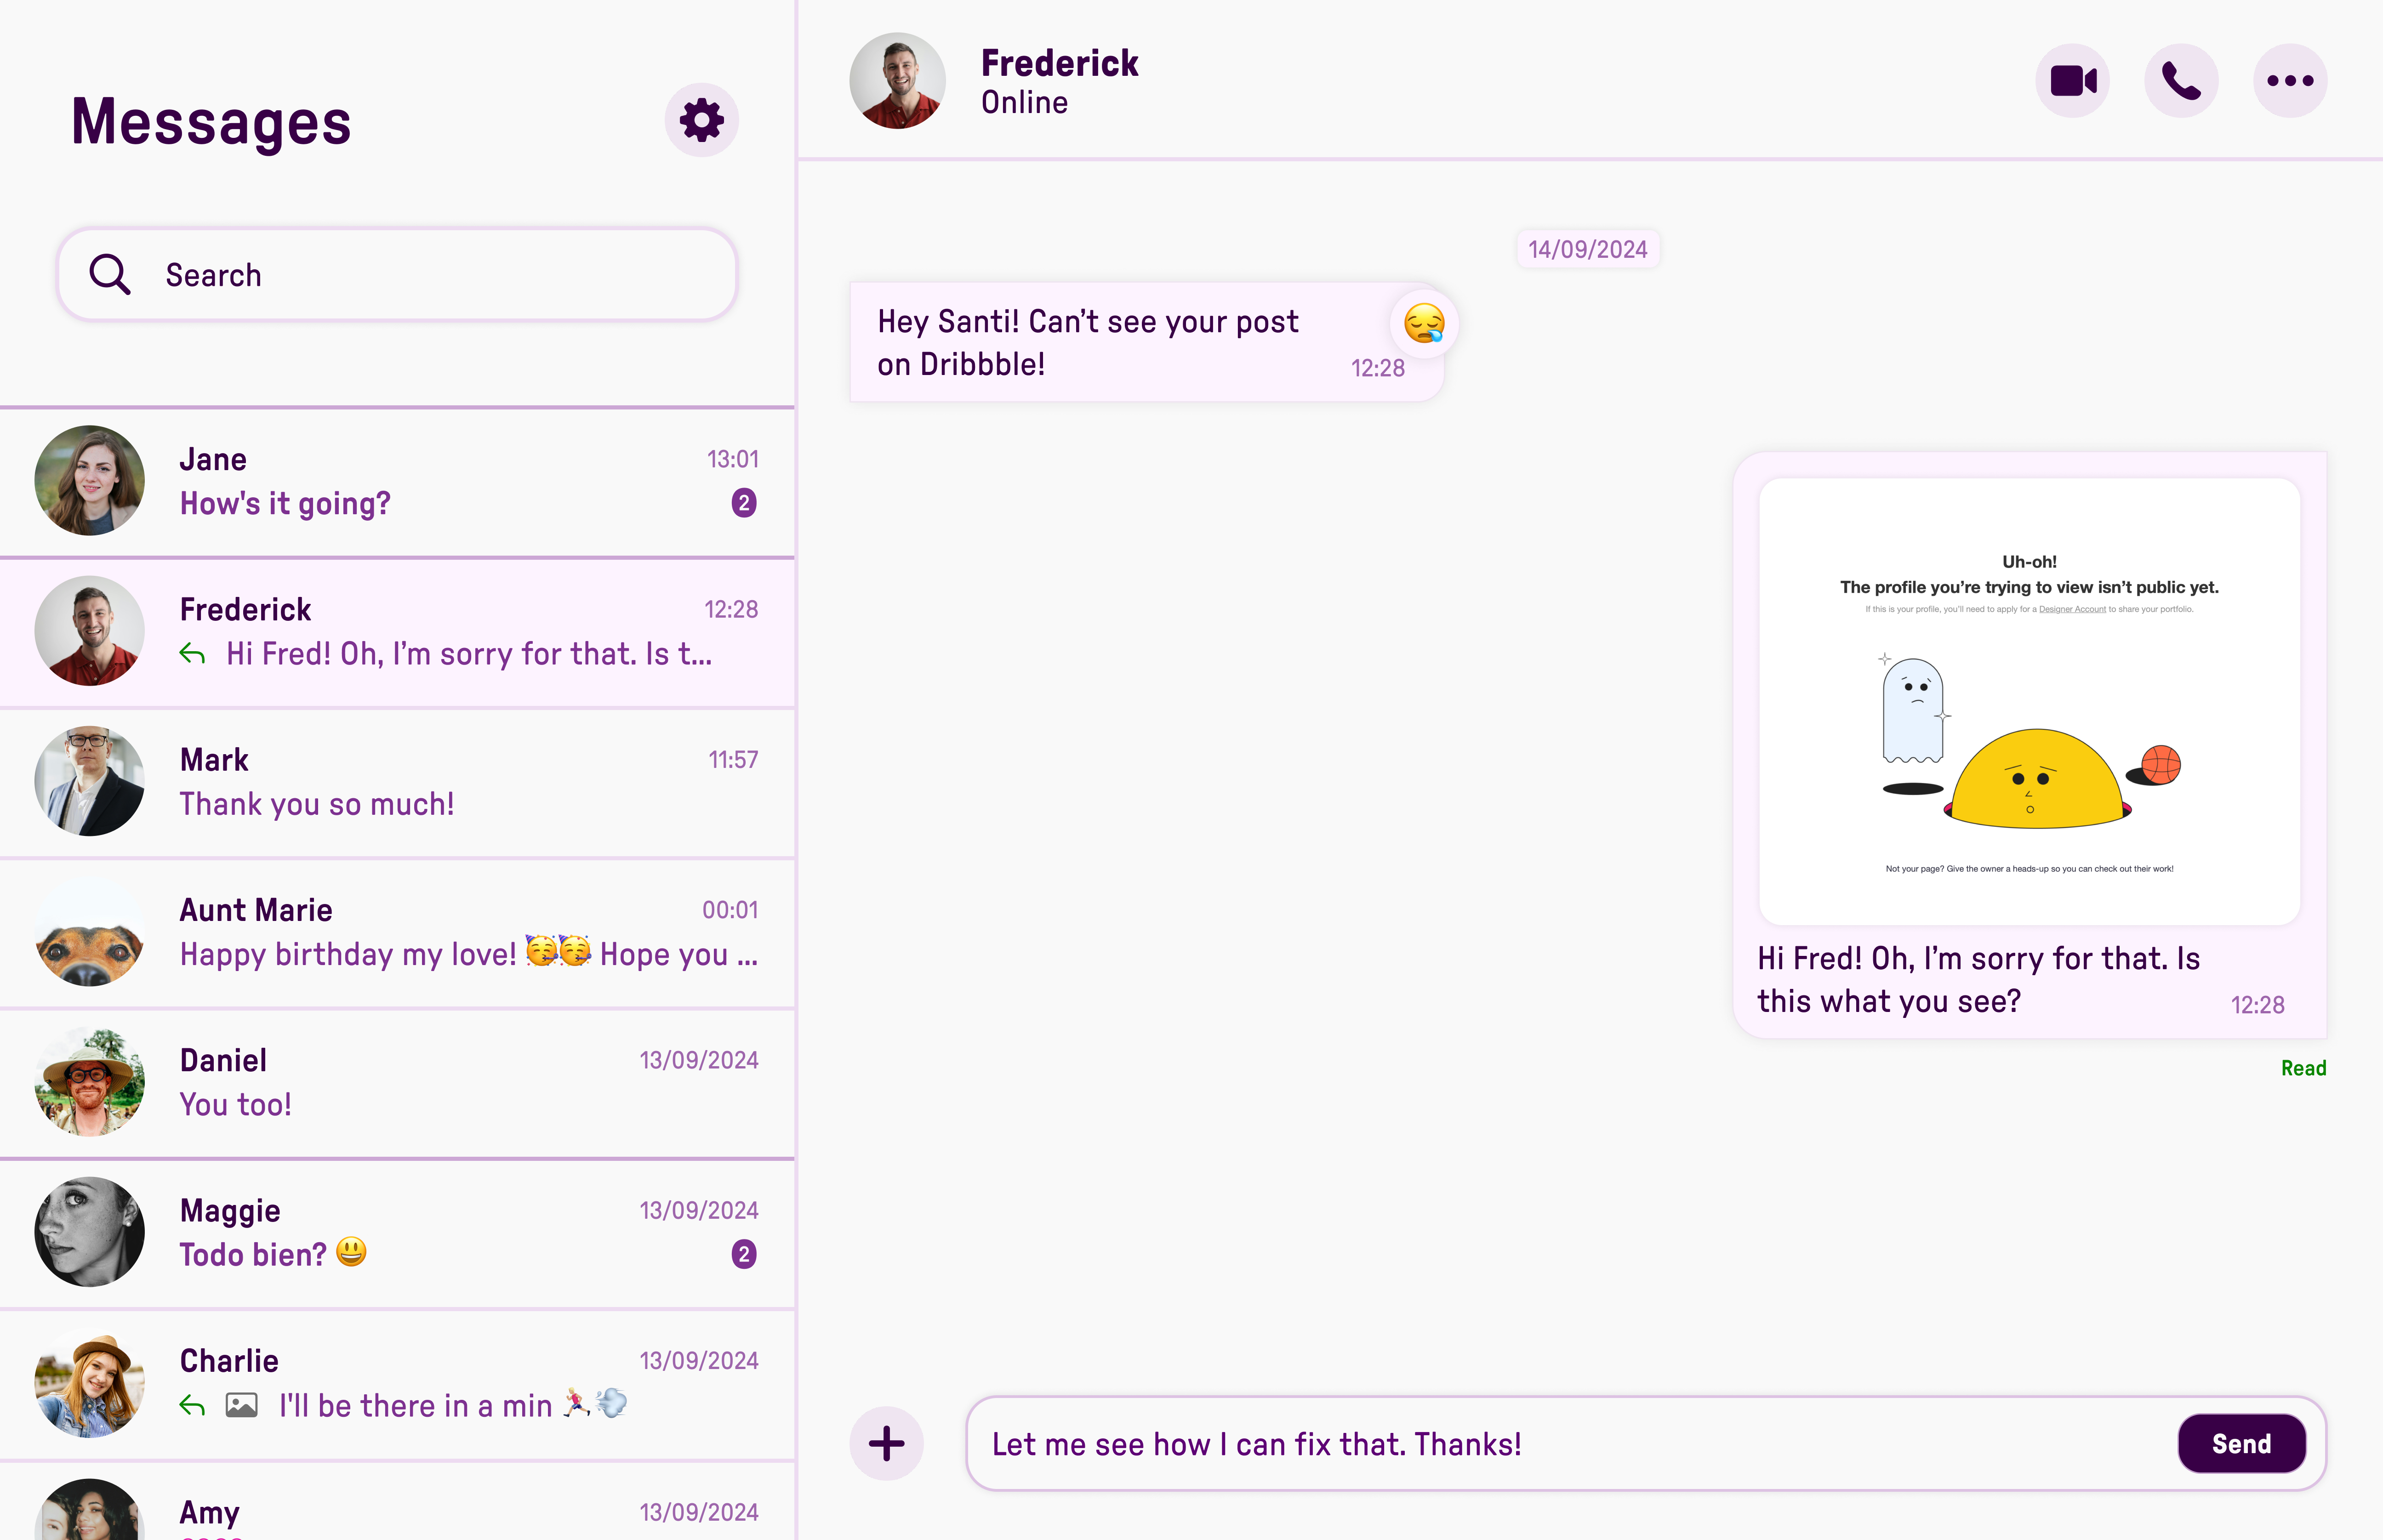The image size is (2383, 1540).
Task: Select Daniel's conversation in the list
Action: point(397,1082)
